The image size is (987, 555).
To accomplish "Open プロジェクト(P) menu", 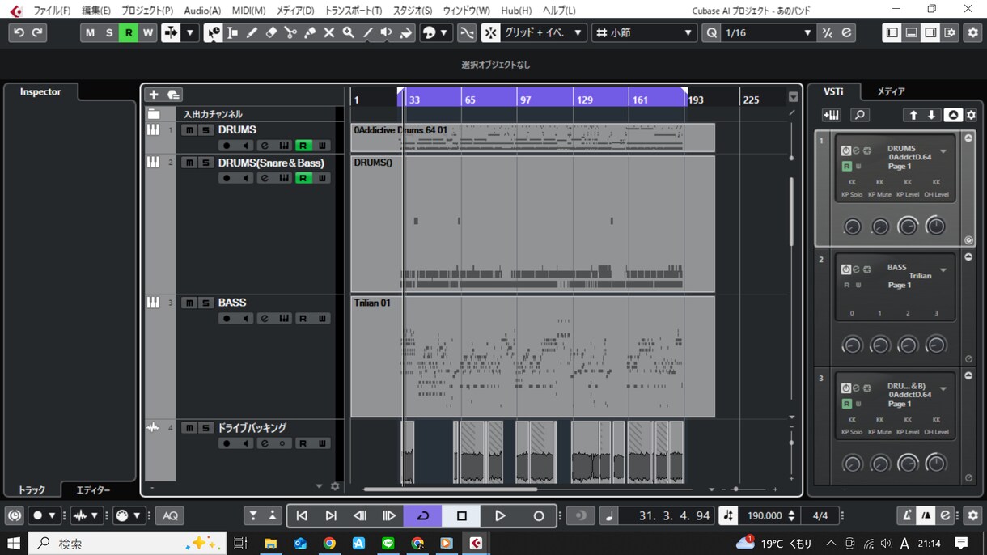I will pos(147,11).
